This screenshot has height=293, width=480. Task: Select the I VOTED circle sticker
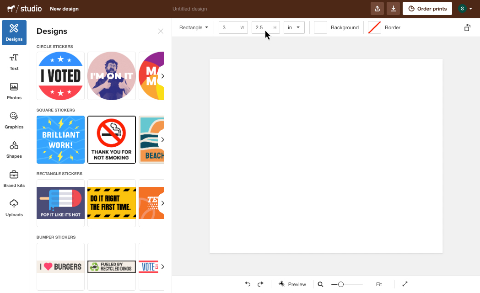(60, 76)
